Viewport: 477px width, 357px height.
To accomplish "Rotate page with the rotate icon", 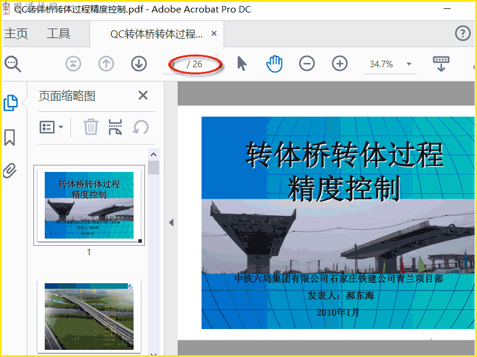I will [x=141, y=127].
